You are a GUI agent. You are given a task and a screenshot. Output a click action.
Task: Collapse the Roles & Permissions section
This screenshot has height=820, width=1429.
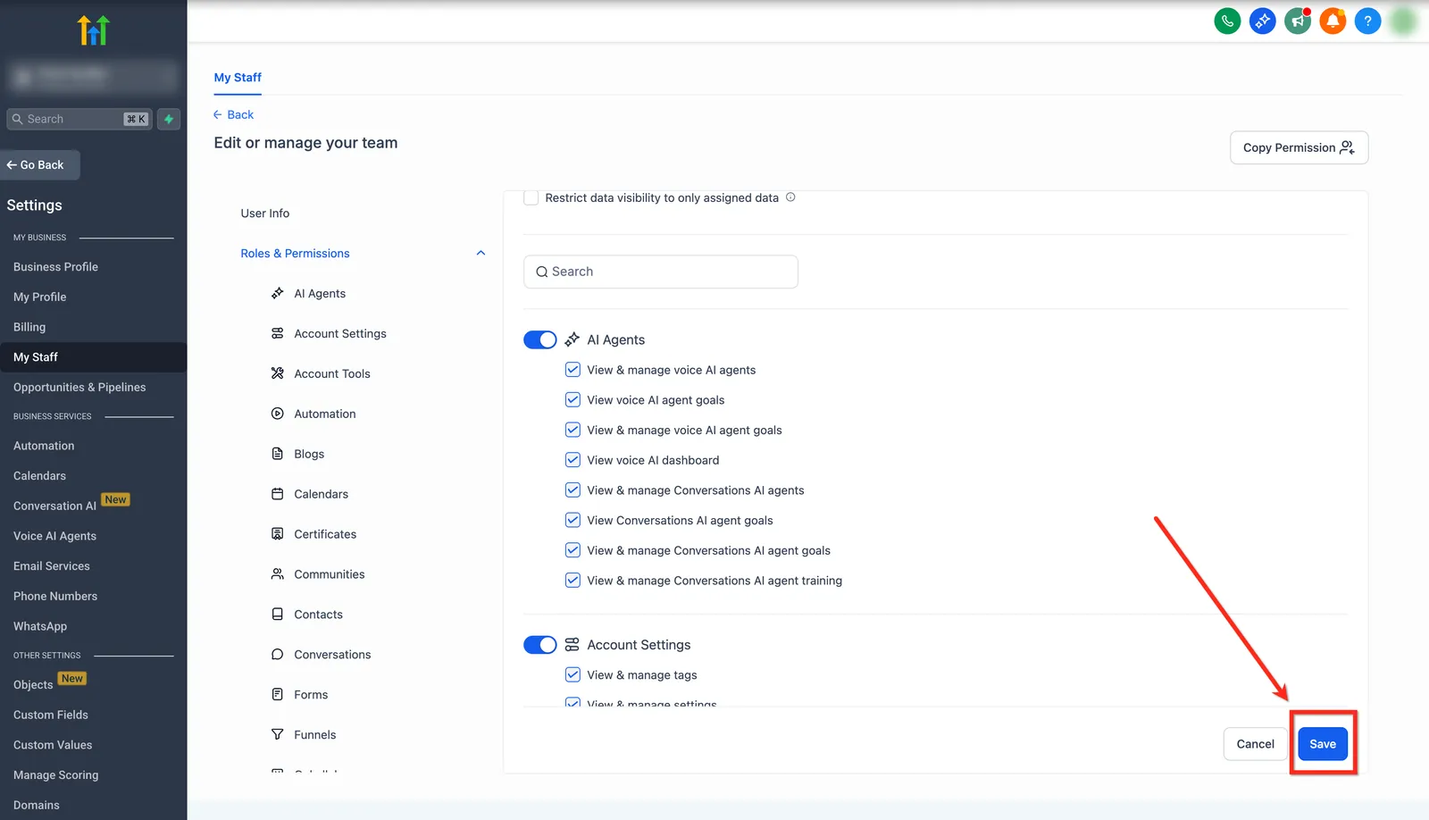[481, 254]
